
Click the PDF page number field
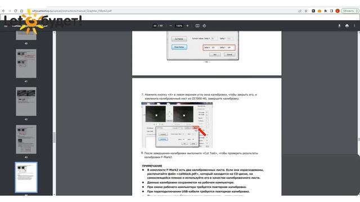click(x=155, y=26)
